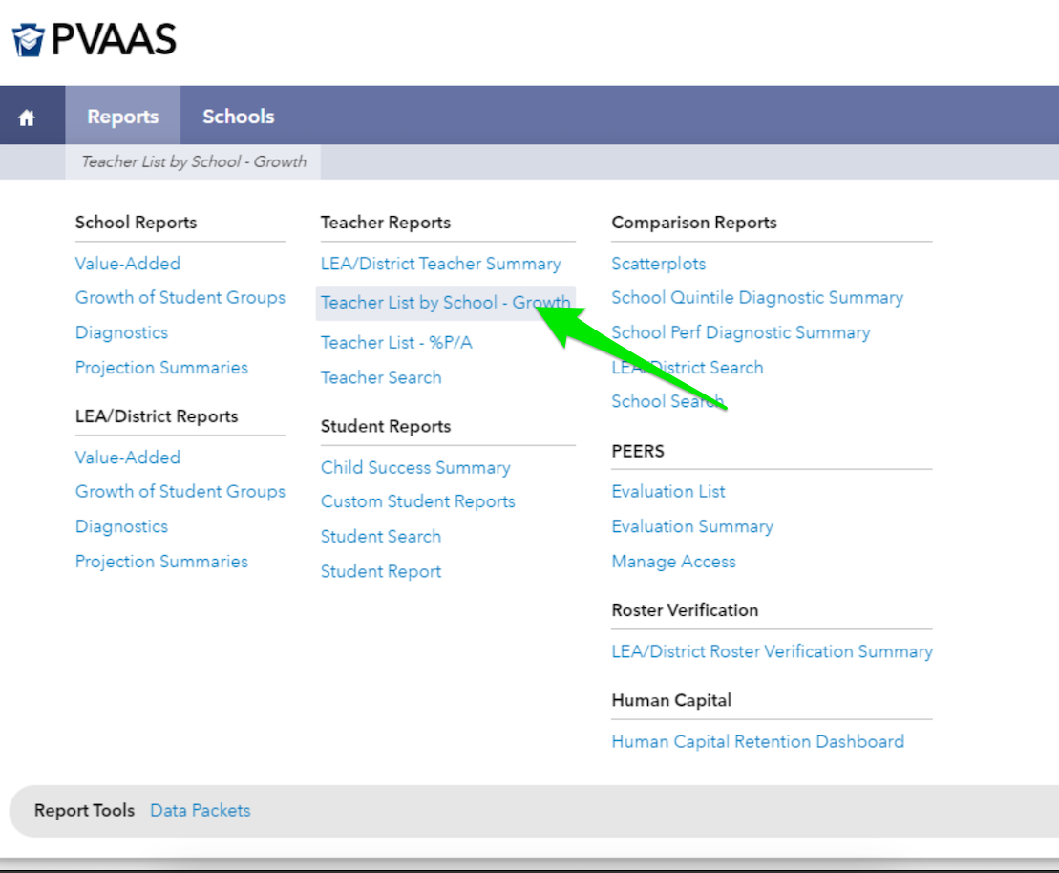Click the Teacher Reports heading

386,223
